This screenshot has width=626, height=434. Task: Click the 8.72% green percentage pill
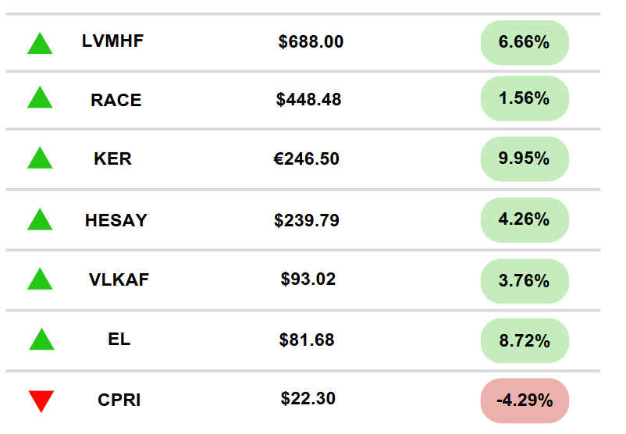click(x=525, y=340)
